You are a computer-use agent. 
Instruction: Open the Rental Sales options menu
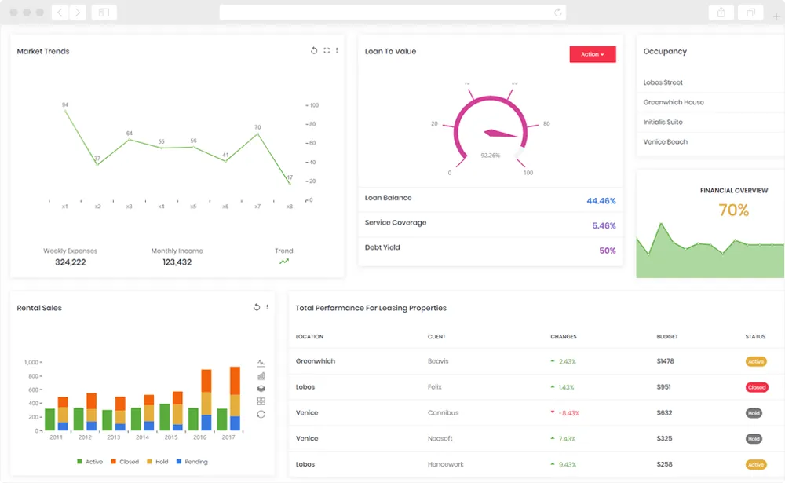tap(268, 307)
